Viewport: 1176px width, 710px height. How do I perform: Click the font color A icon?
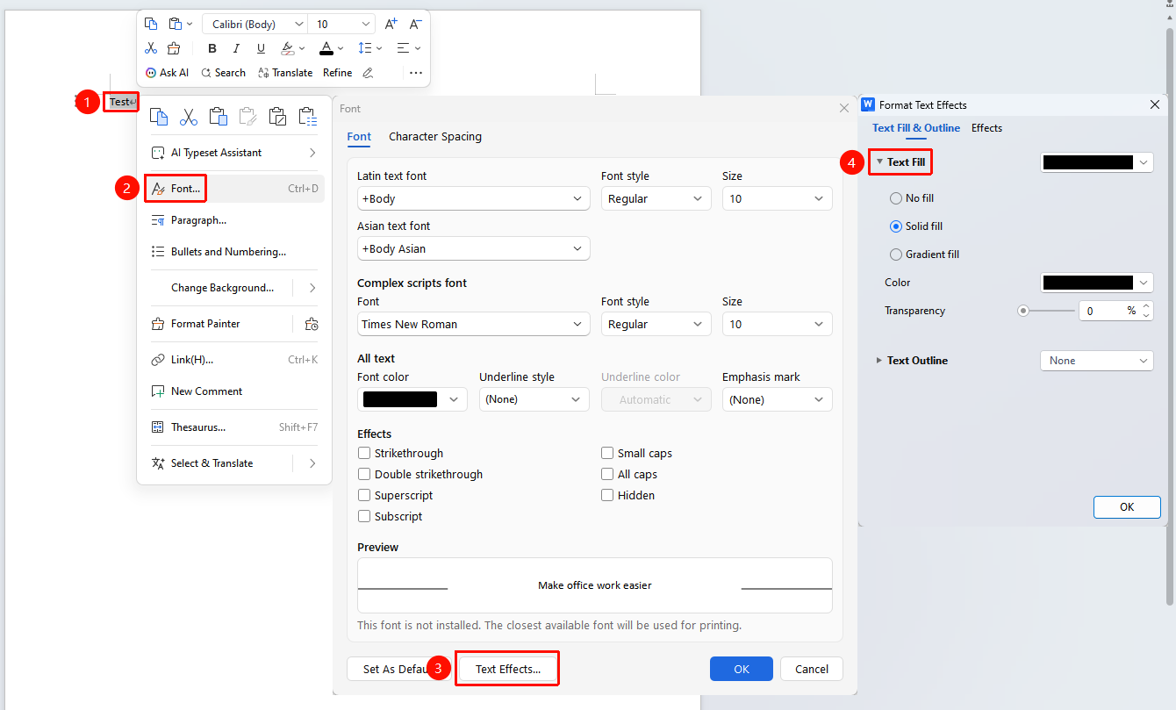pos(326,48)
